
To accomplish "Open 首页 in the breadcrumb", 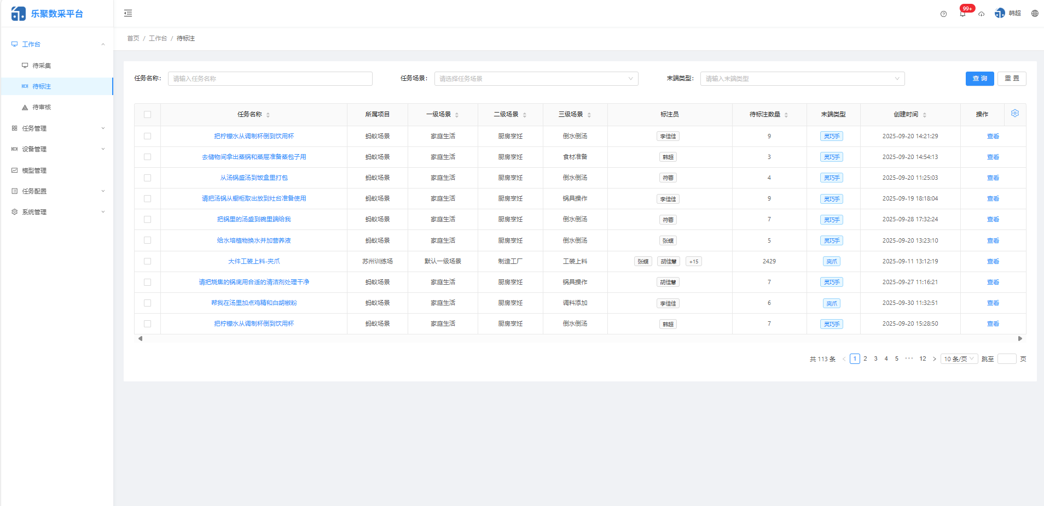I will 132,38.
